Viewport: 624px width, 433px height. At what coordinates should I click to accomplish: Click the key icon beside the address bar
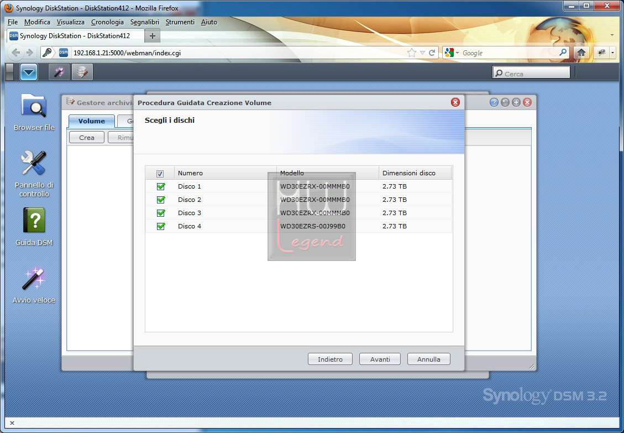[x=48, y=53]
